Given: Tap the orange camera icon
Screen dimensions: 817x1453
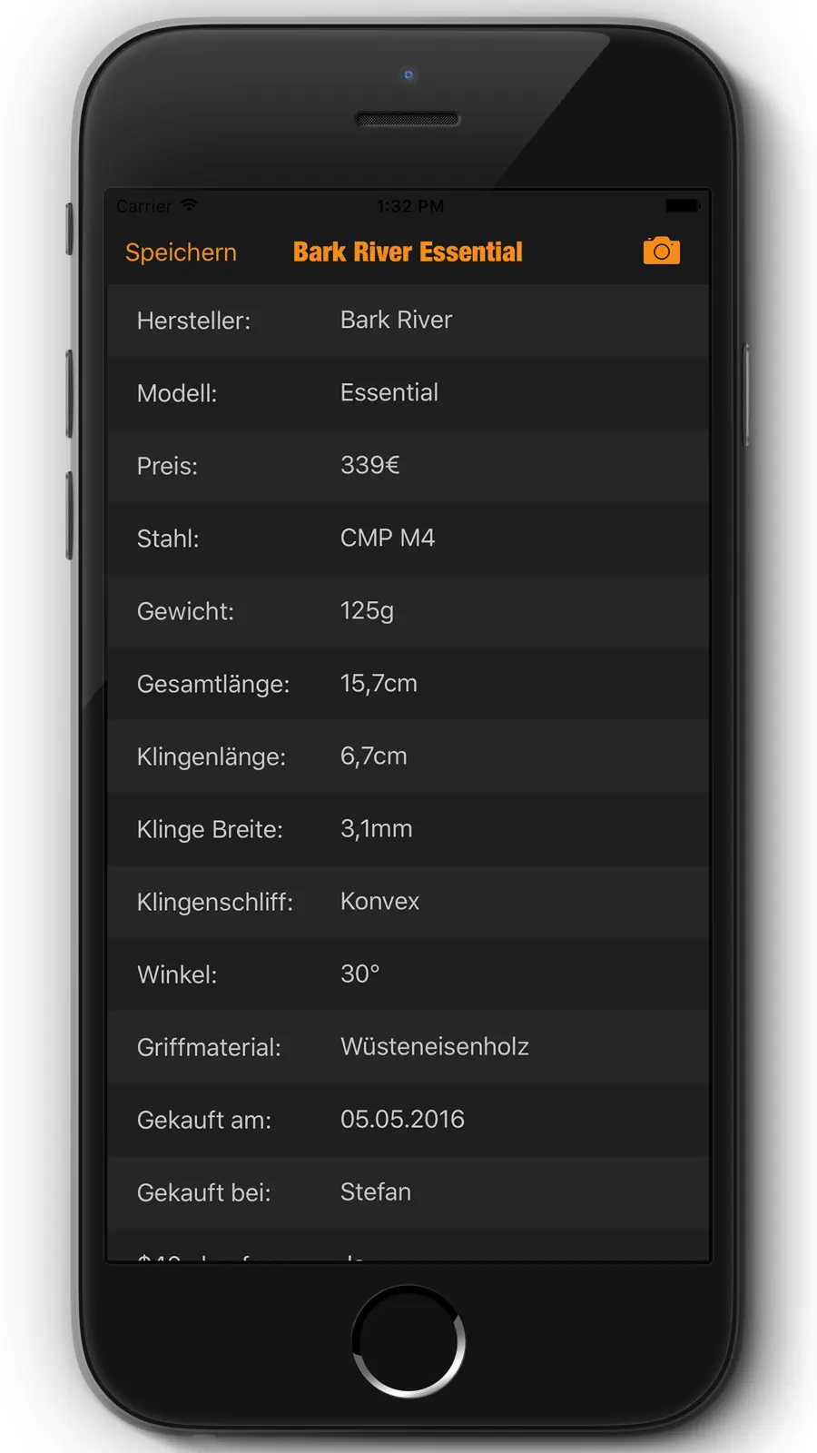Looking at the screenshot, I should 662,251.
